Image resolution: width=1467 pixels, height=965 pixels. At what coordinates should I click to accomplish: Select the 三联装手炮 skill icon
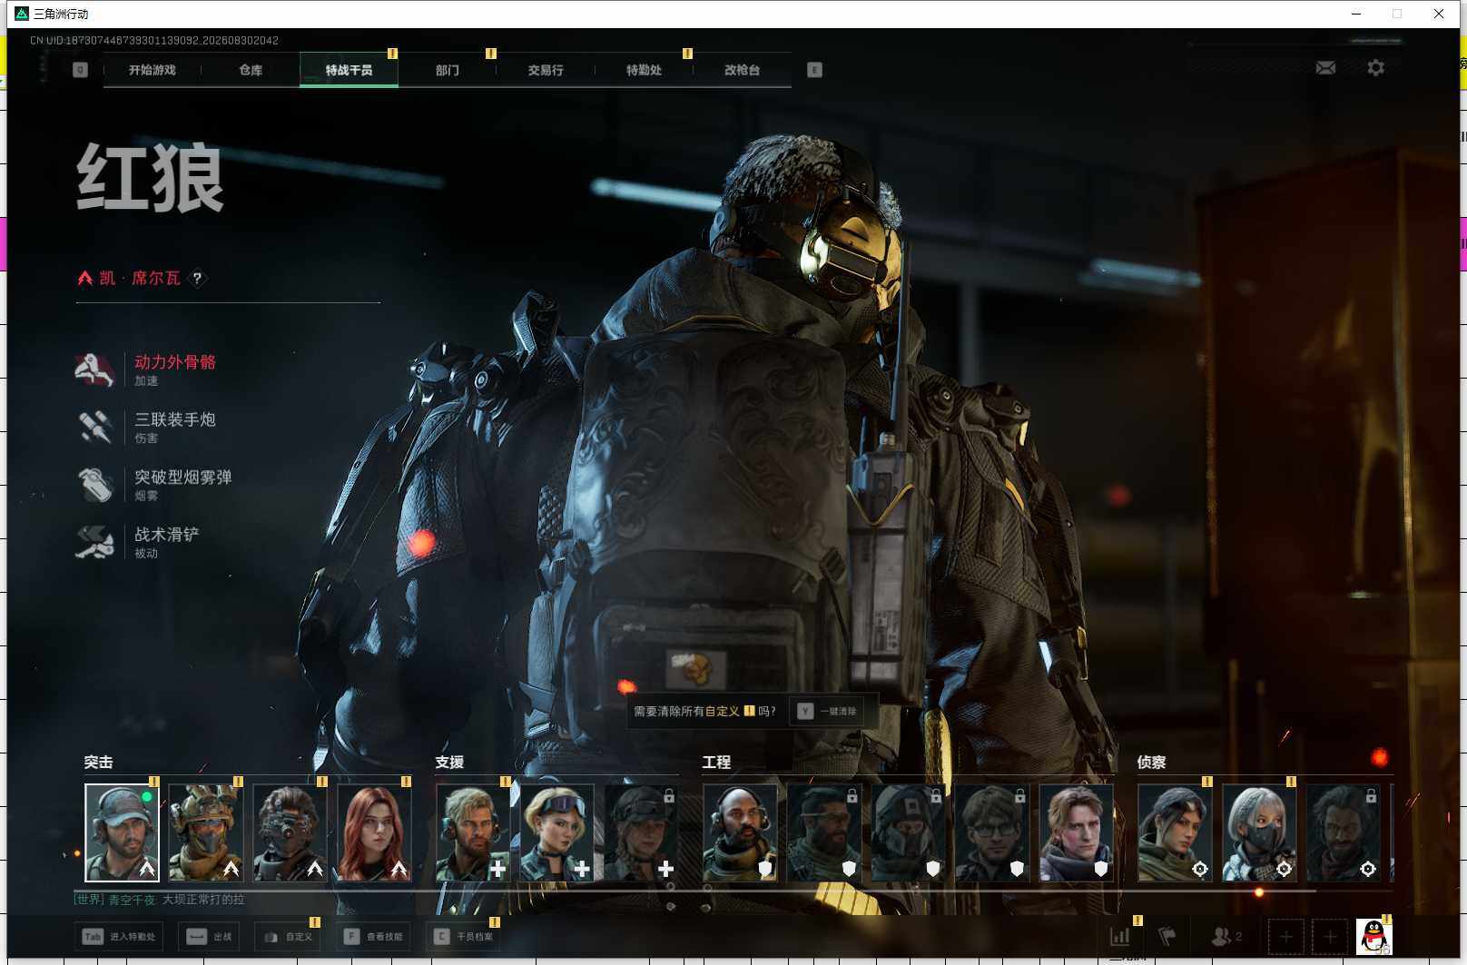(x=94, y=427)
